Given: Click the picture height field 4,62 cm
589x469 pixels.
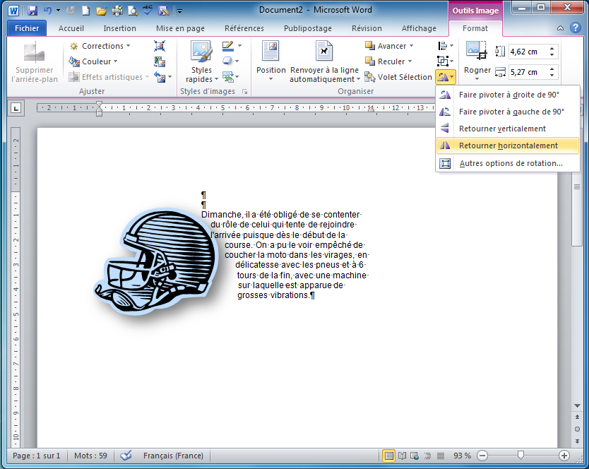Looking at the screenshot, I should click(x=528, y=52).
